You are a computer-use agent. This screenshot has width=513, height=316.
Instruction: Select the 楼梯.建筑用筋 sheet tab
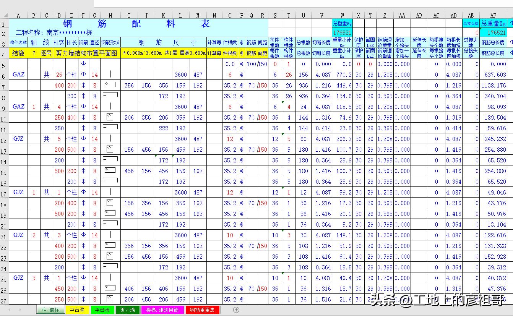click(162, 310)
